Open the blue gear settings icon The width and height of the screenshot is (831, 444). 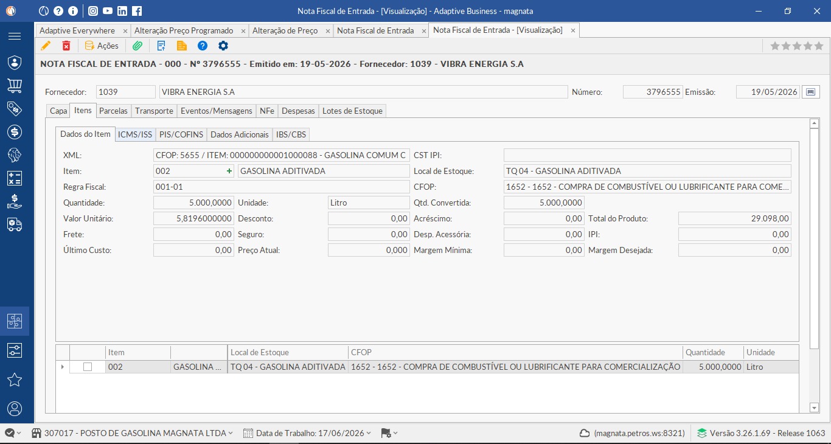click(223, 46)
